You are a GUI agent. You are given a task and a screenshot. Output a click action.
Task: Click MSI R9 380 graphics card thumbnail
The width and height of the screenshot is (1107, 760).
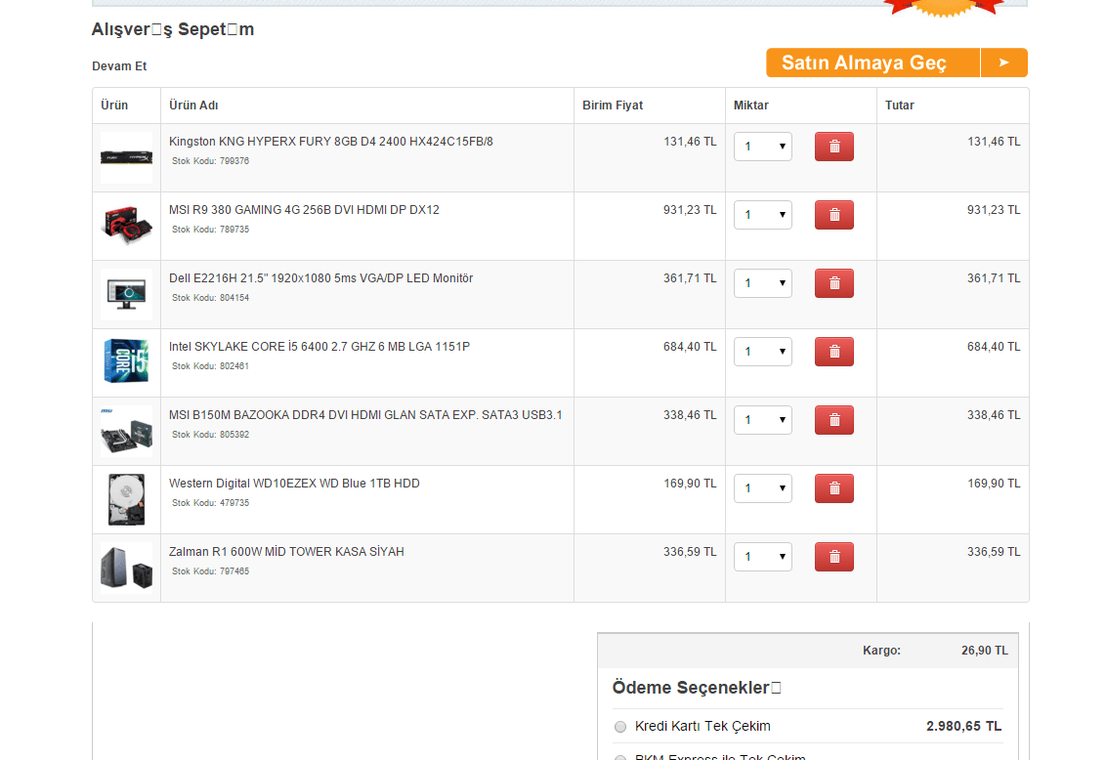(x=126, y=226)
